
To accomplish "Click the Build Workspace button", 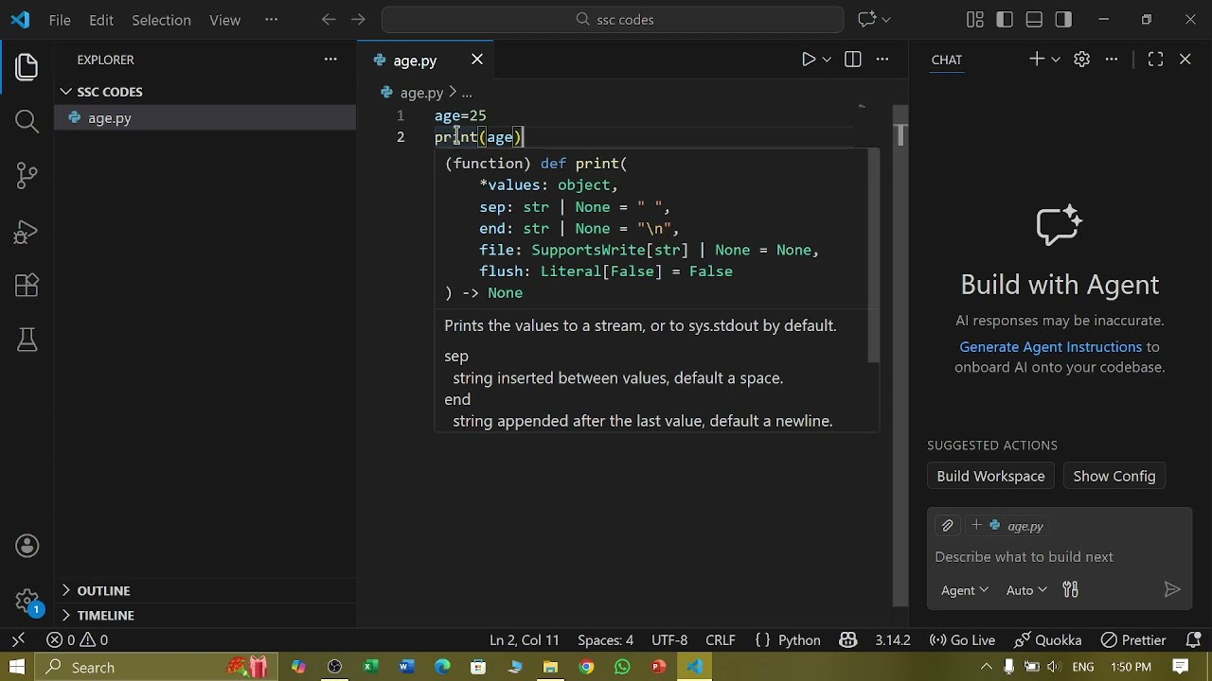I will pos(990,476).
